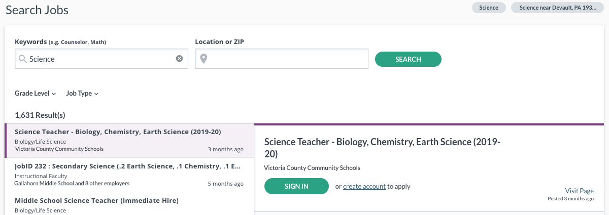Click into the Location or ZIP field
The image size is (609, 215).
282,59
